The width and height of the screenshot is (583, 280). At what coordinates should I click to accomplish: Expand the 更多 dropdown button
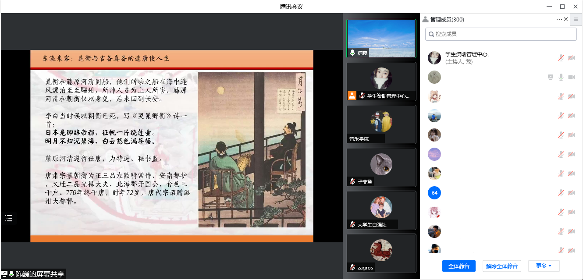click(544, 266)
